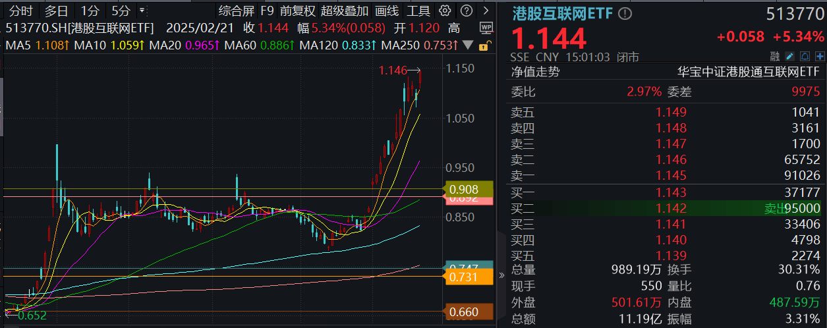Click the 内盘 487.59万 value

794,303
